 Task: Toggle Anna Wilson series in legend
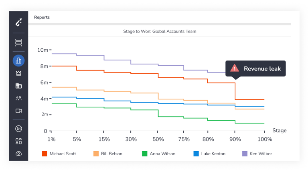159,154
